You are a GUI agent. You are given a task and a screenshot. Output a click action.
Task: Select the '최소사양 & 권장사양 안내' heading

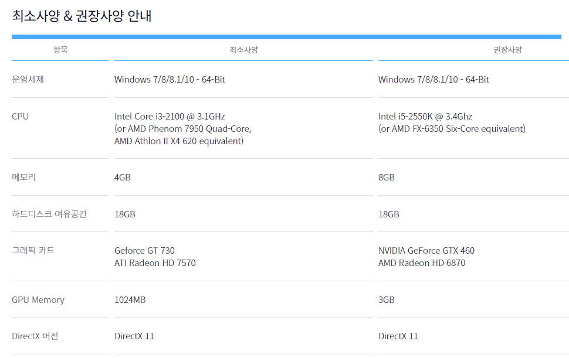82,16
